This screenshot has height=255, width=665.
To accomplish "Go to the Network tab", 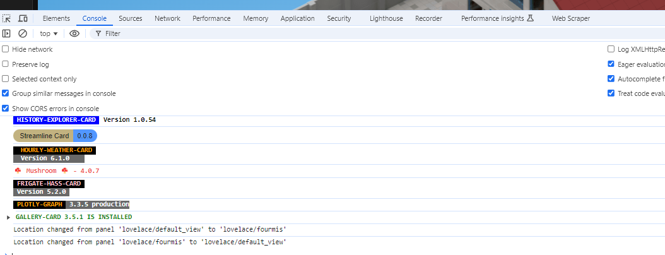I will (x=168, y=19).
